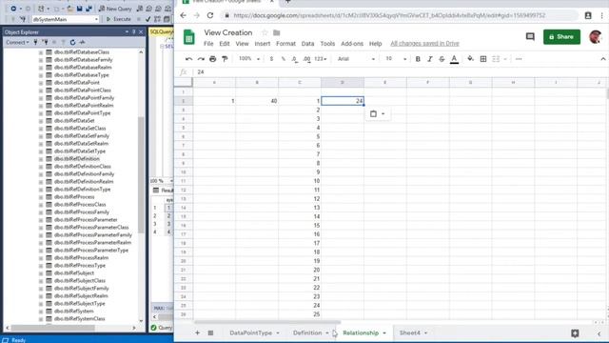Toggle Italic formatting
The image size is (609, 343).
coord(430,59)
